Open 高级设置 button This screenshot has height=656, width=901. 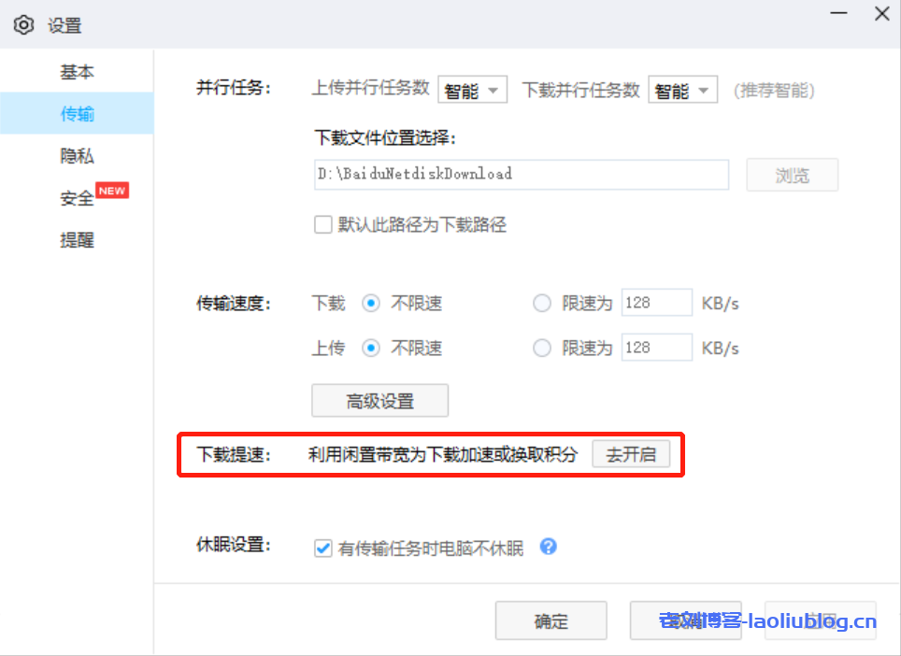(x=379, y=401)
